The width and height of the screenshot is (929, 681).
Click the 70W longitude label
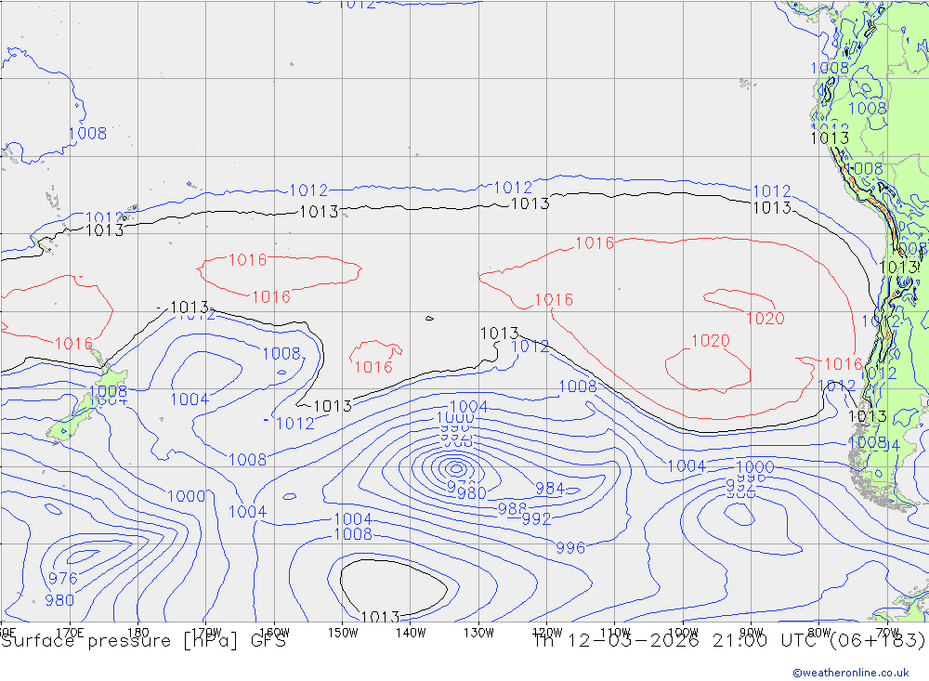[x=887, y=633]
